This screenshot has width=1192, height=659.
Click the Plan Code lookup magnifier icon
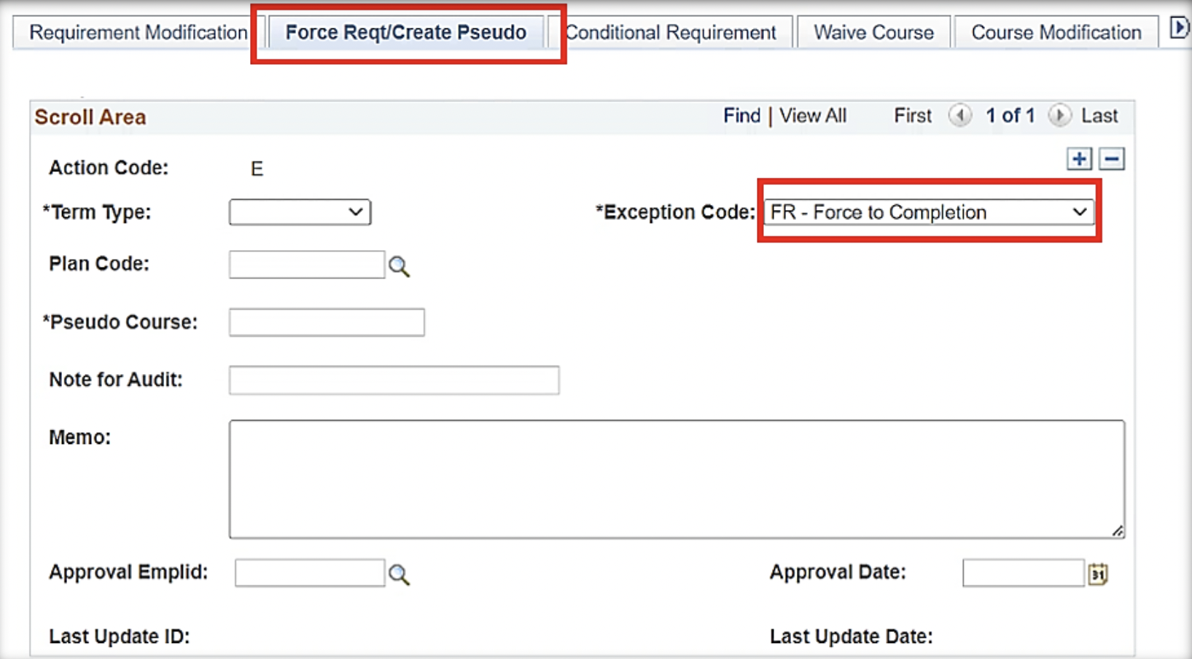click(399, 266)
